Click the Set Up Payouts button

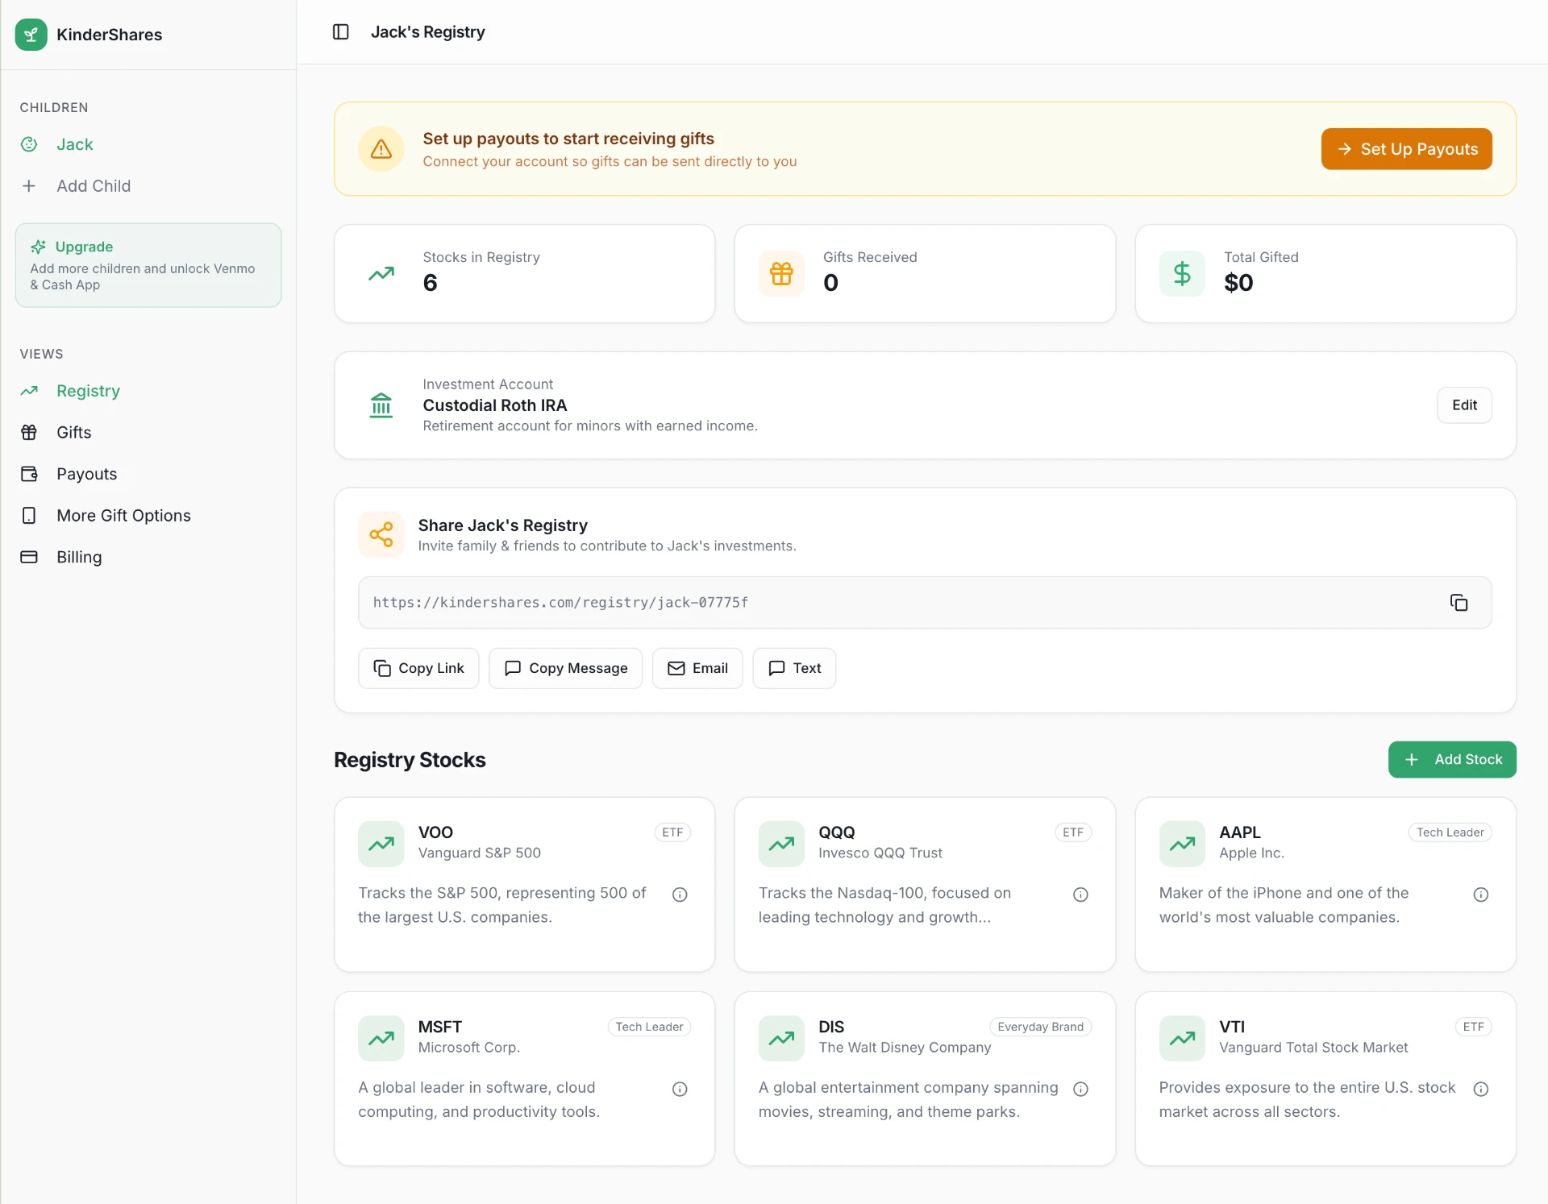point(1406,149)
